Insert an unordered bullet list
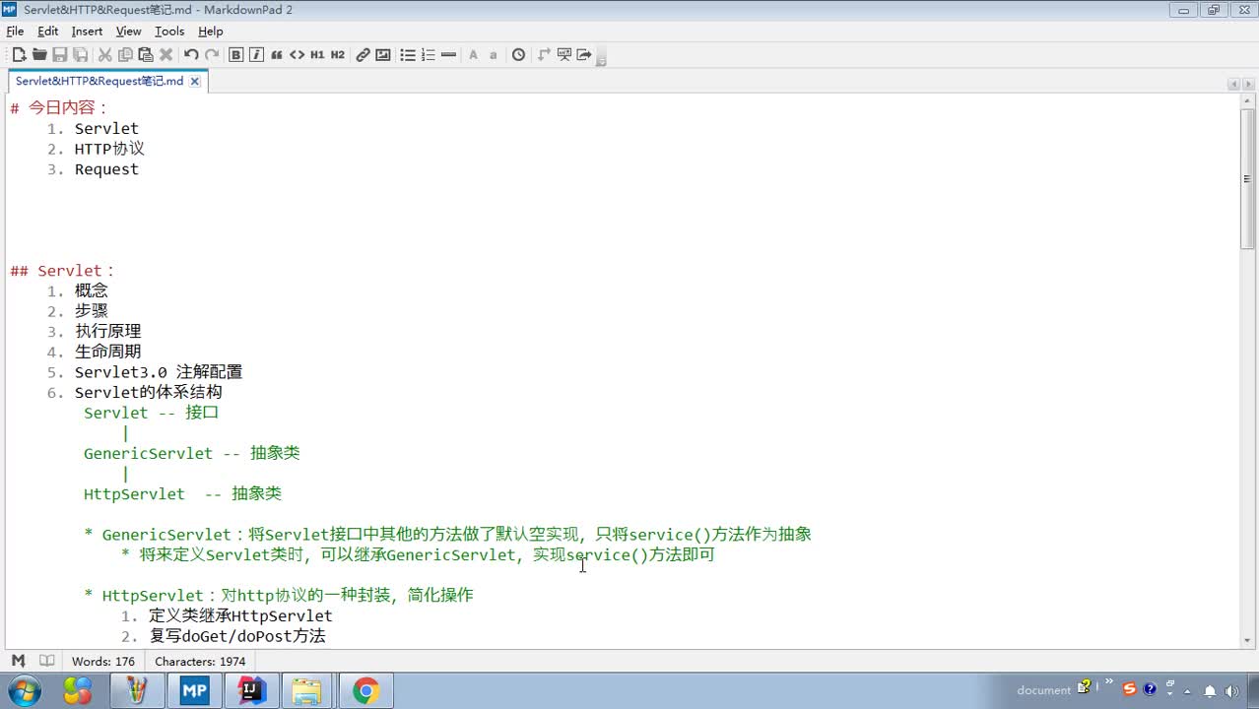 pos(408,55)
